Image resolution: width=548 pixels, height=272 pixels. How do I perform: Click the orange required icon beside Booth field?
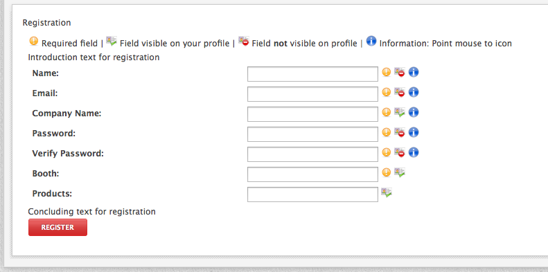[x=386, y=172]
